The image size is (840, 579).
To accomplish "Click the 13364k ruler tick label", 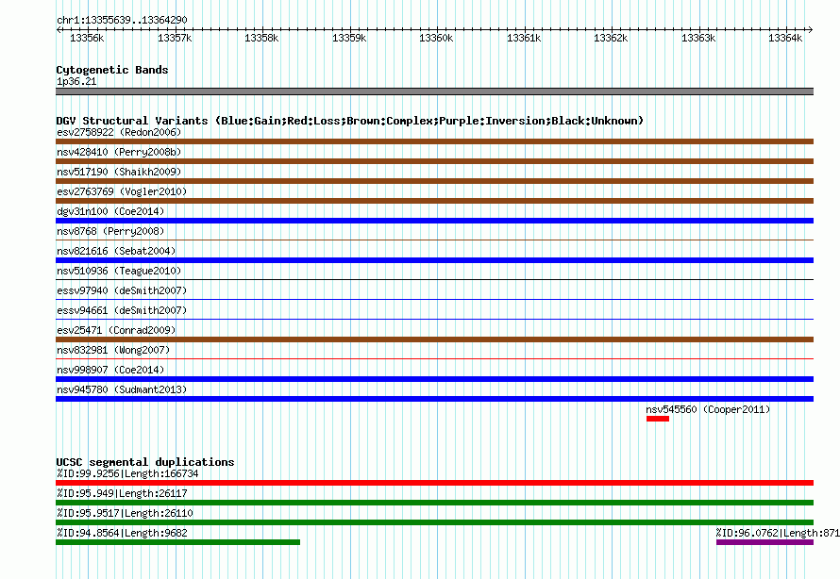I will point(785,38).
